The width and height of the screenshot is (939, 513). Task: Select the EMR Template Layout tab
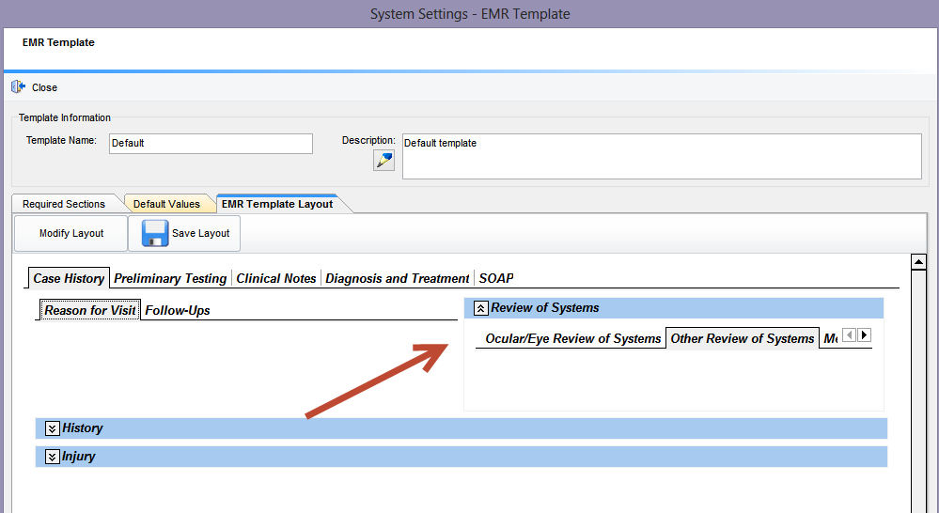click(277, 204)
